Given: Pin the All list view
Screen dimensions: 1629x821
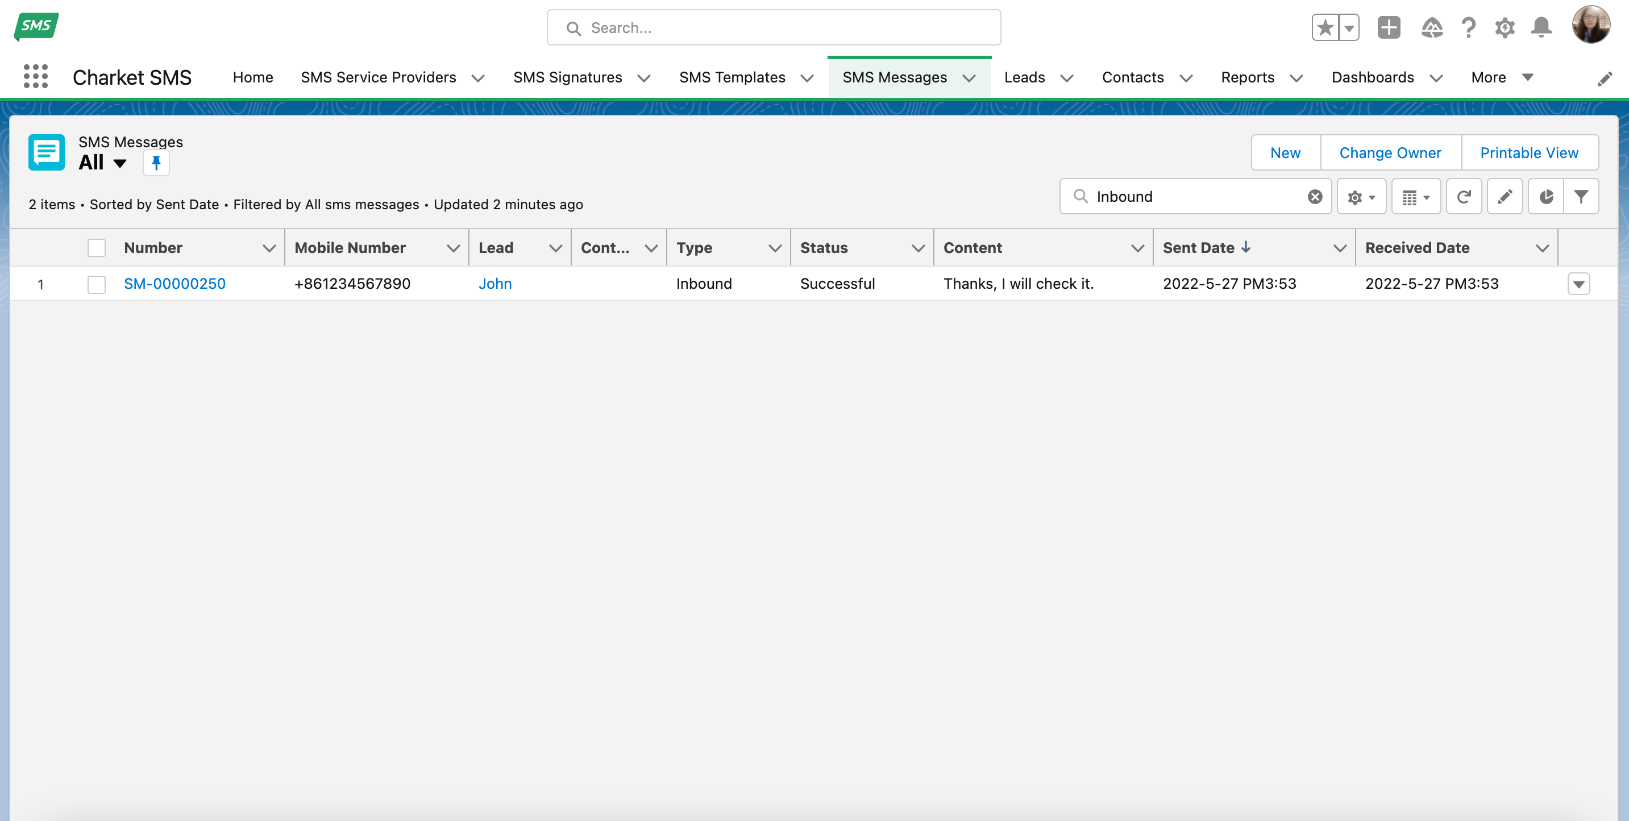Looking at the screenshot, I should pos(156,163).
